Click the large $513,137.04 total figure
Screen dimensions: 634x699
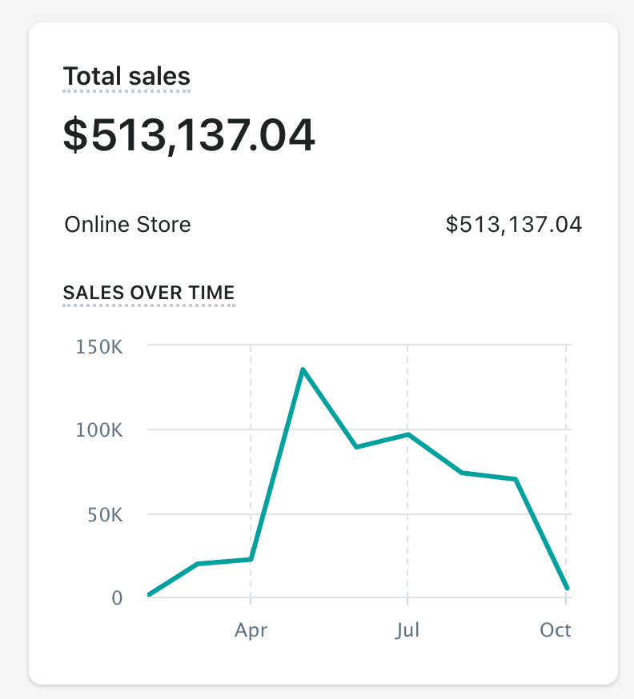click(189, 135)
